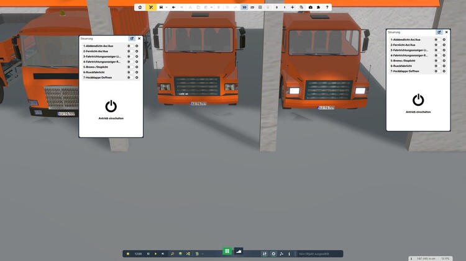The image size is (466, 261).
Task: Add new item with the plus icon
Action: pyautogui.click(x=293, y=7)
